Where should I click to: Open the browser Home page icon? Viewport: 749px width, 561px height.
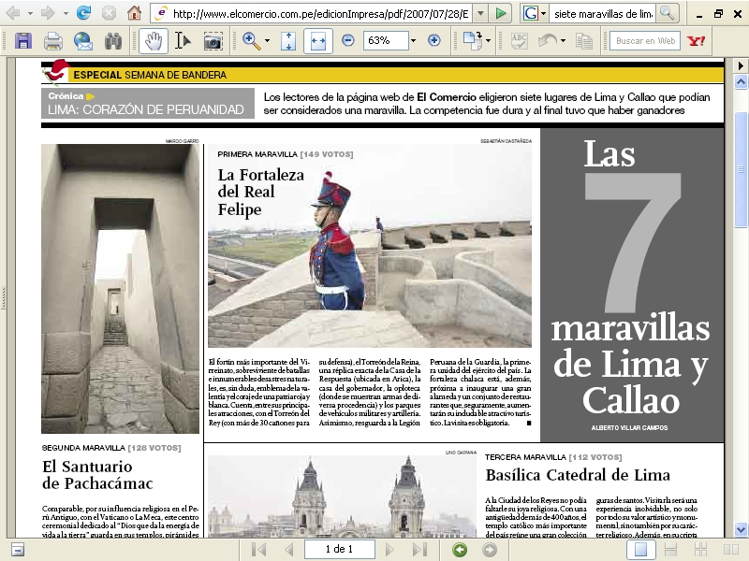[134, 13]
